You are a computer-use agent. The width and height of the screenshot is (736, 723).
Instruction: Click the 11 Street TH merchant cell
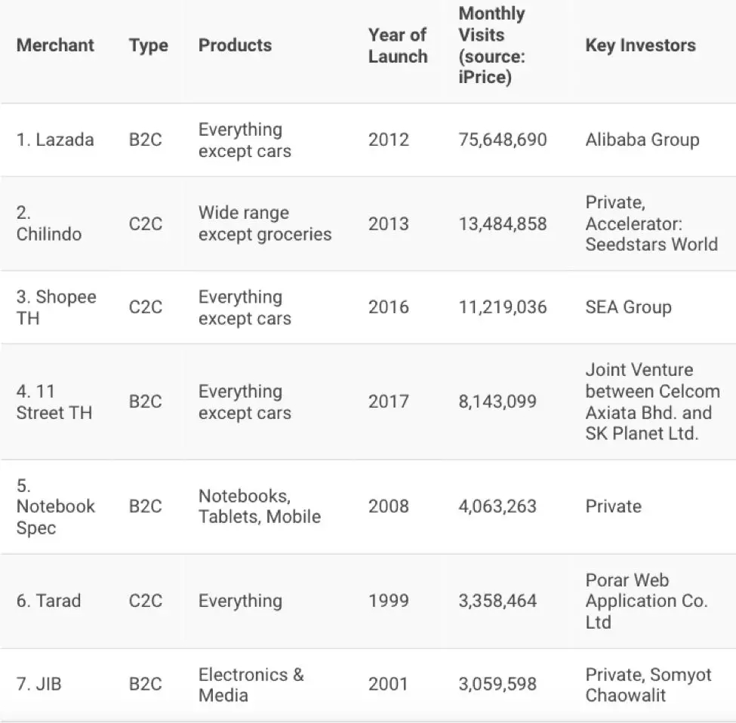(x=54, y=401)
